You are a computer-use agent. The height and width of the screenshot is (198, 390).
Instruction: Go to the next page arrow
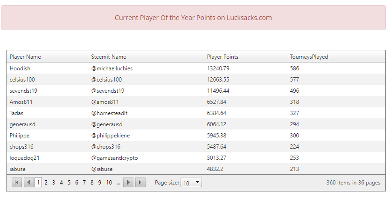point(128,182)
